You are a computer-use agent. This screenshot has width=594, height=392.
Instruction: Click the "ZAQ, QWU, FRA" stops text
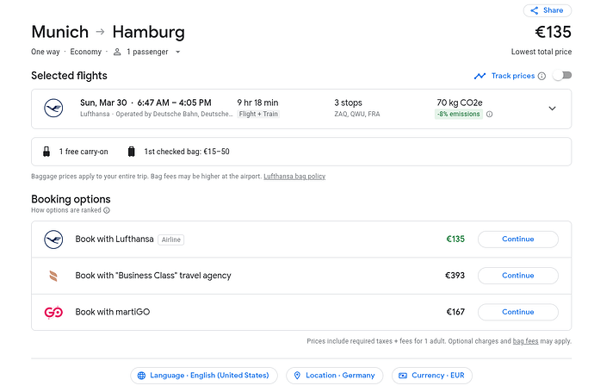(x=357, y=114)
